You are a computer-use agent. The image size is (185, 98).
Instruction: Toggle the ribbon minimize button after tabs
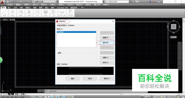[82, 7]
